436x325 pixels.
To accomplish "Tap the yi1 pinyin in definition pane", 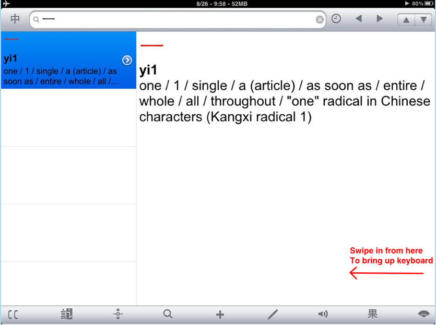I will click(148, 70).
